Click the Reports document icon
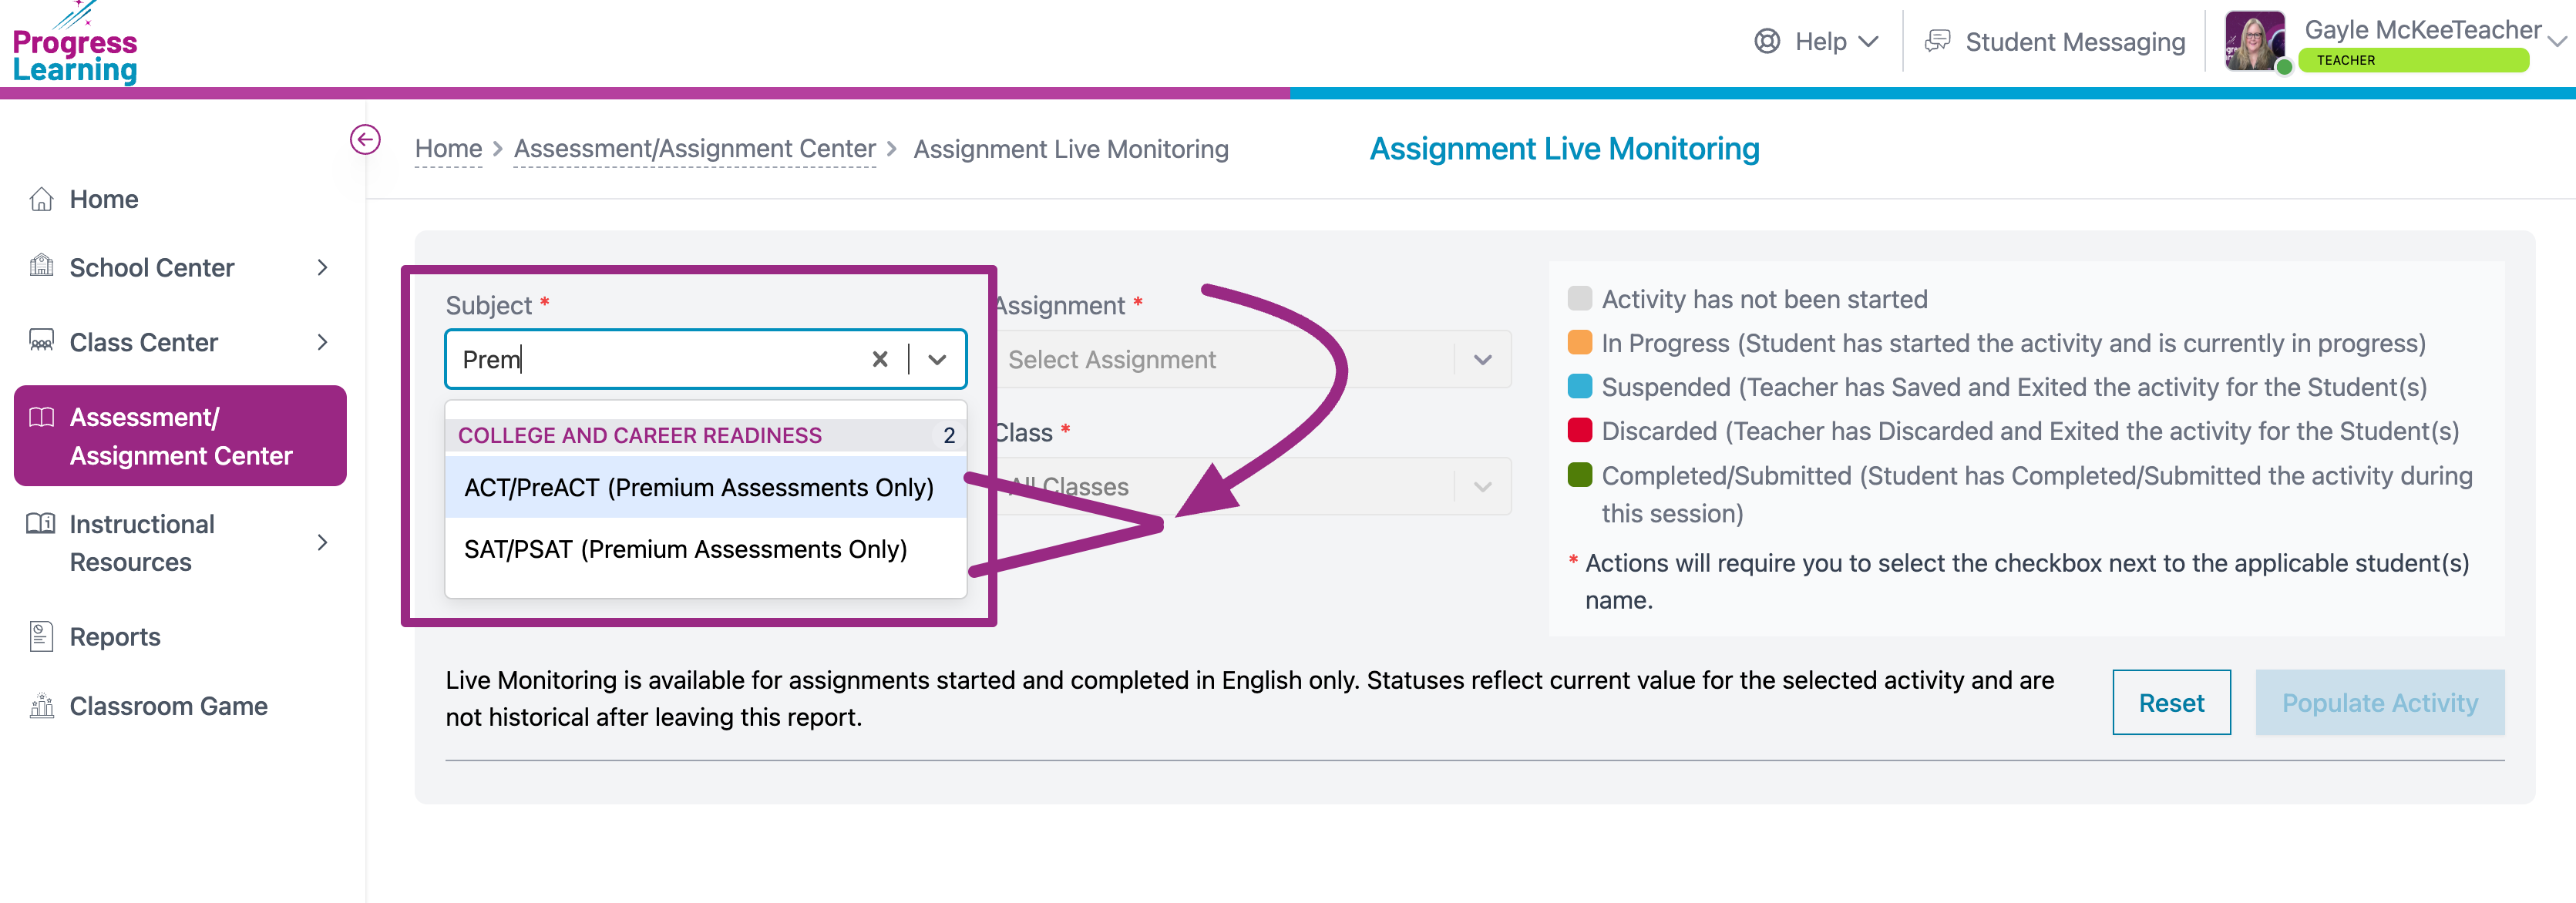 41,636
